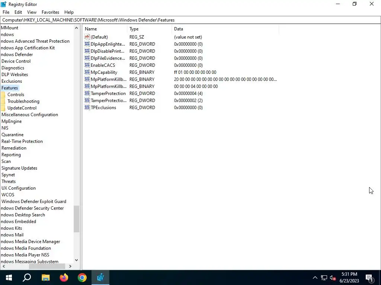381x285 pixels.
Task: Select the Device Control key
Action: click(16, 61)
